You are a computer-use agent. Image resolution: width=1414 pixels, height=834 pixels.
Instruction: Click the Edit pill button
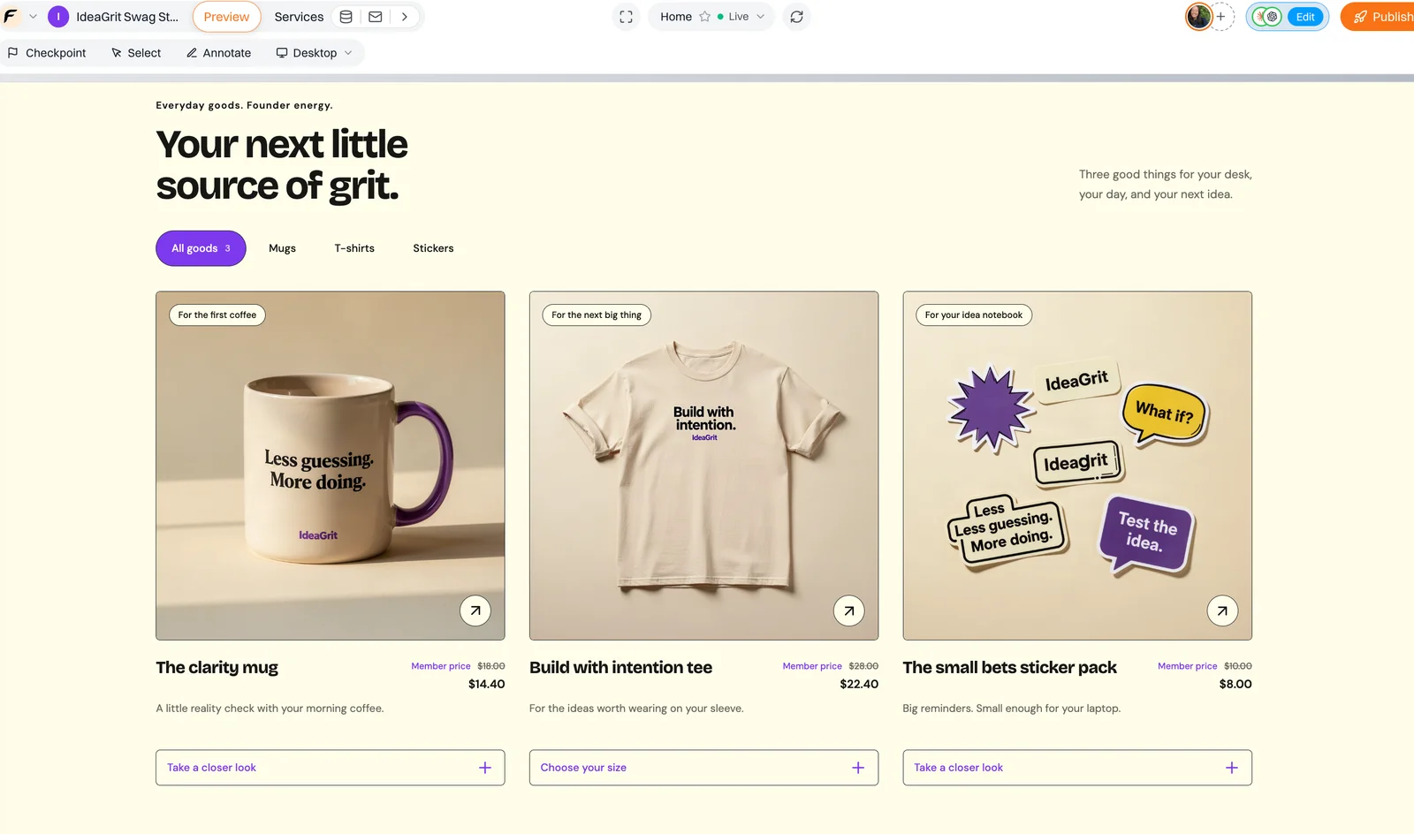[x=1305, y=17]
